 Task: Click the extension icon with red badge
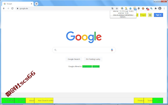point(148,9)
